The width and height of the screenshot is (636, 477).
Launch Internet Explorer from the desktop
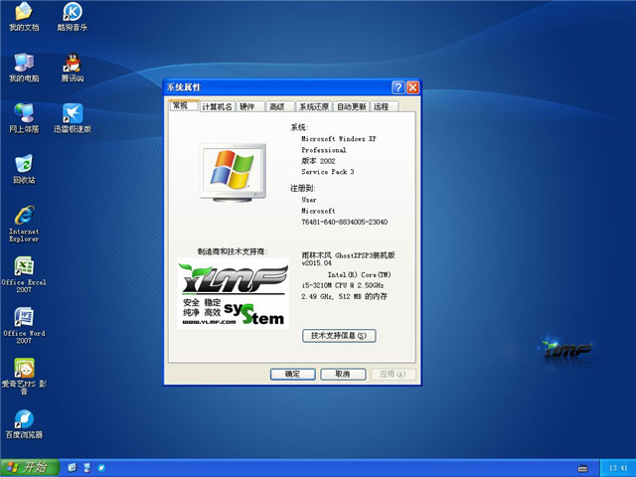click(x=24, y=224)
